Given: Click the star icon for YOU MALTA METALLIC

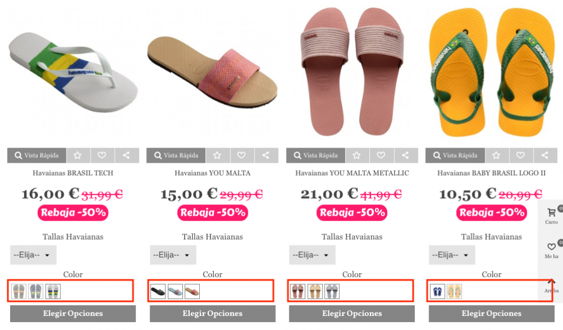Looking at the screenshot, I should click(357, 155).
